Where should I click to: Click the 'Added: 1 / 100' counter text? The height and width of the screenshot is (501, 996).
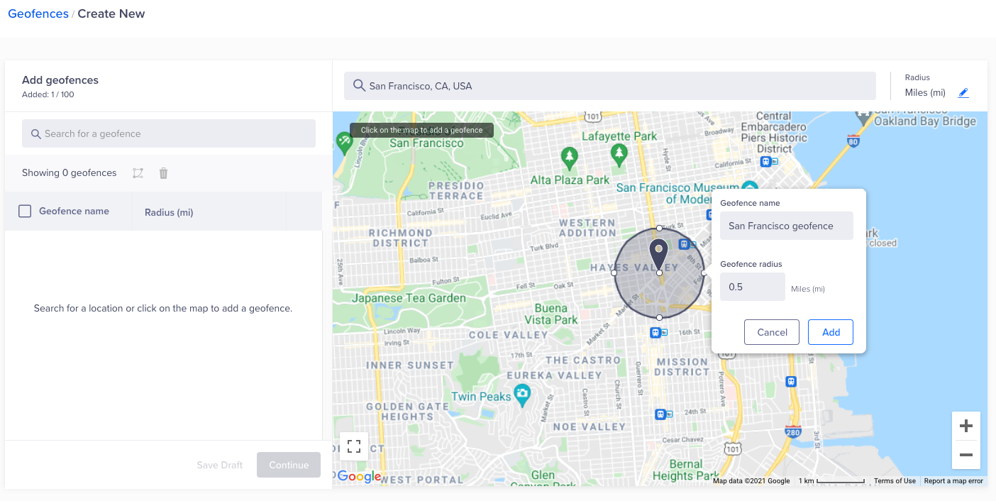pos(48,94)
